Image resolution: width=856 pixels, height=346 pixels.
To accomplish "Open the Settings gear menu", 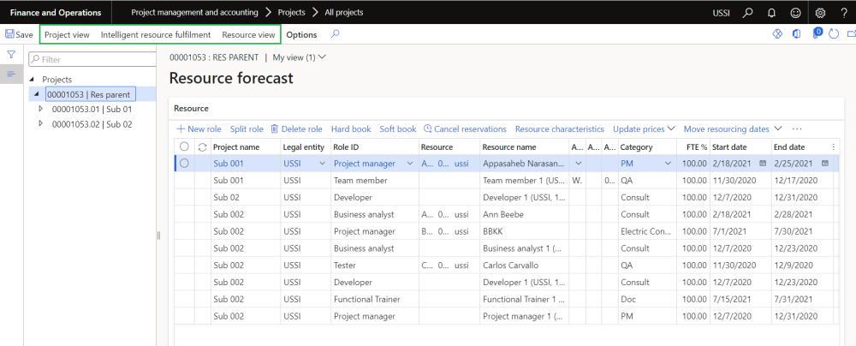I will coord(820,13).
